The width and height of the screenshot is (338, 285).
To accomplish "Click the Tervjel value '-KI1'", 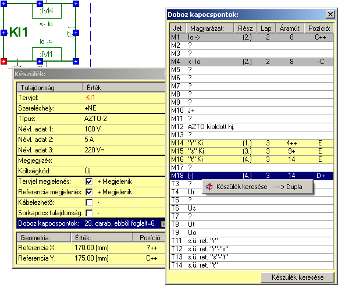I will tap(90, 98).
